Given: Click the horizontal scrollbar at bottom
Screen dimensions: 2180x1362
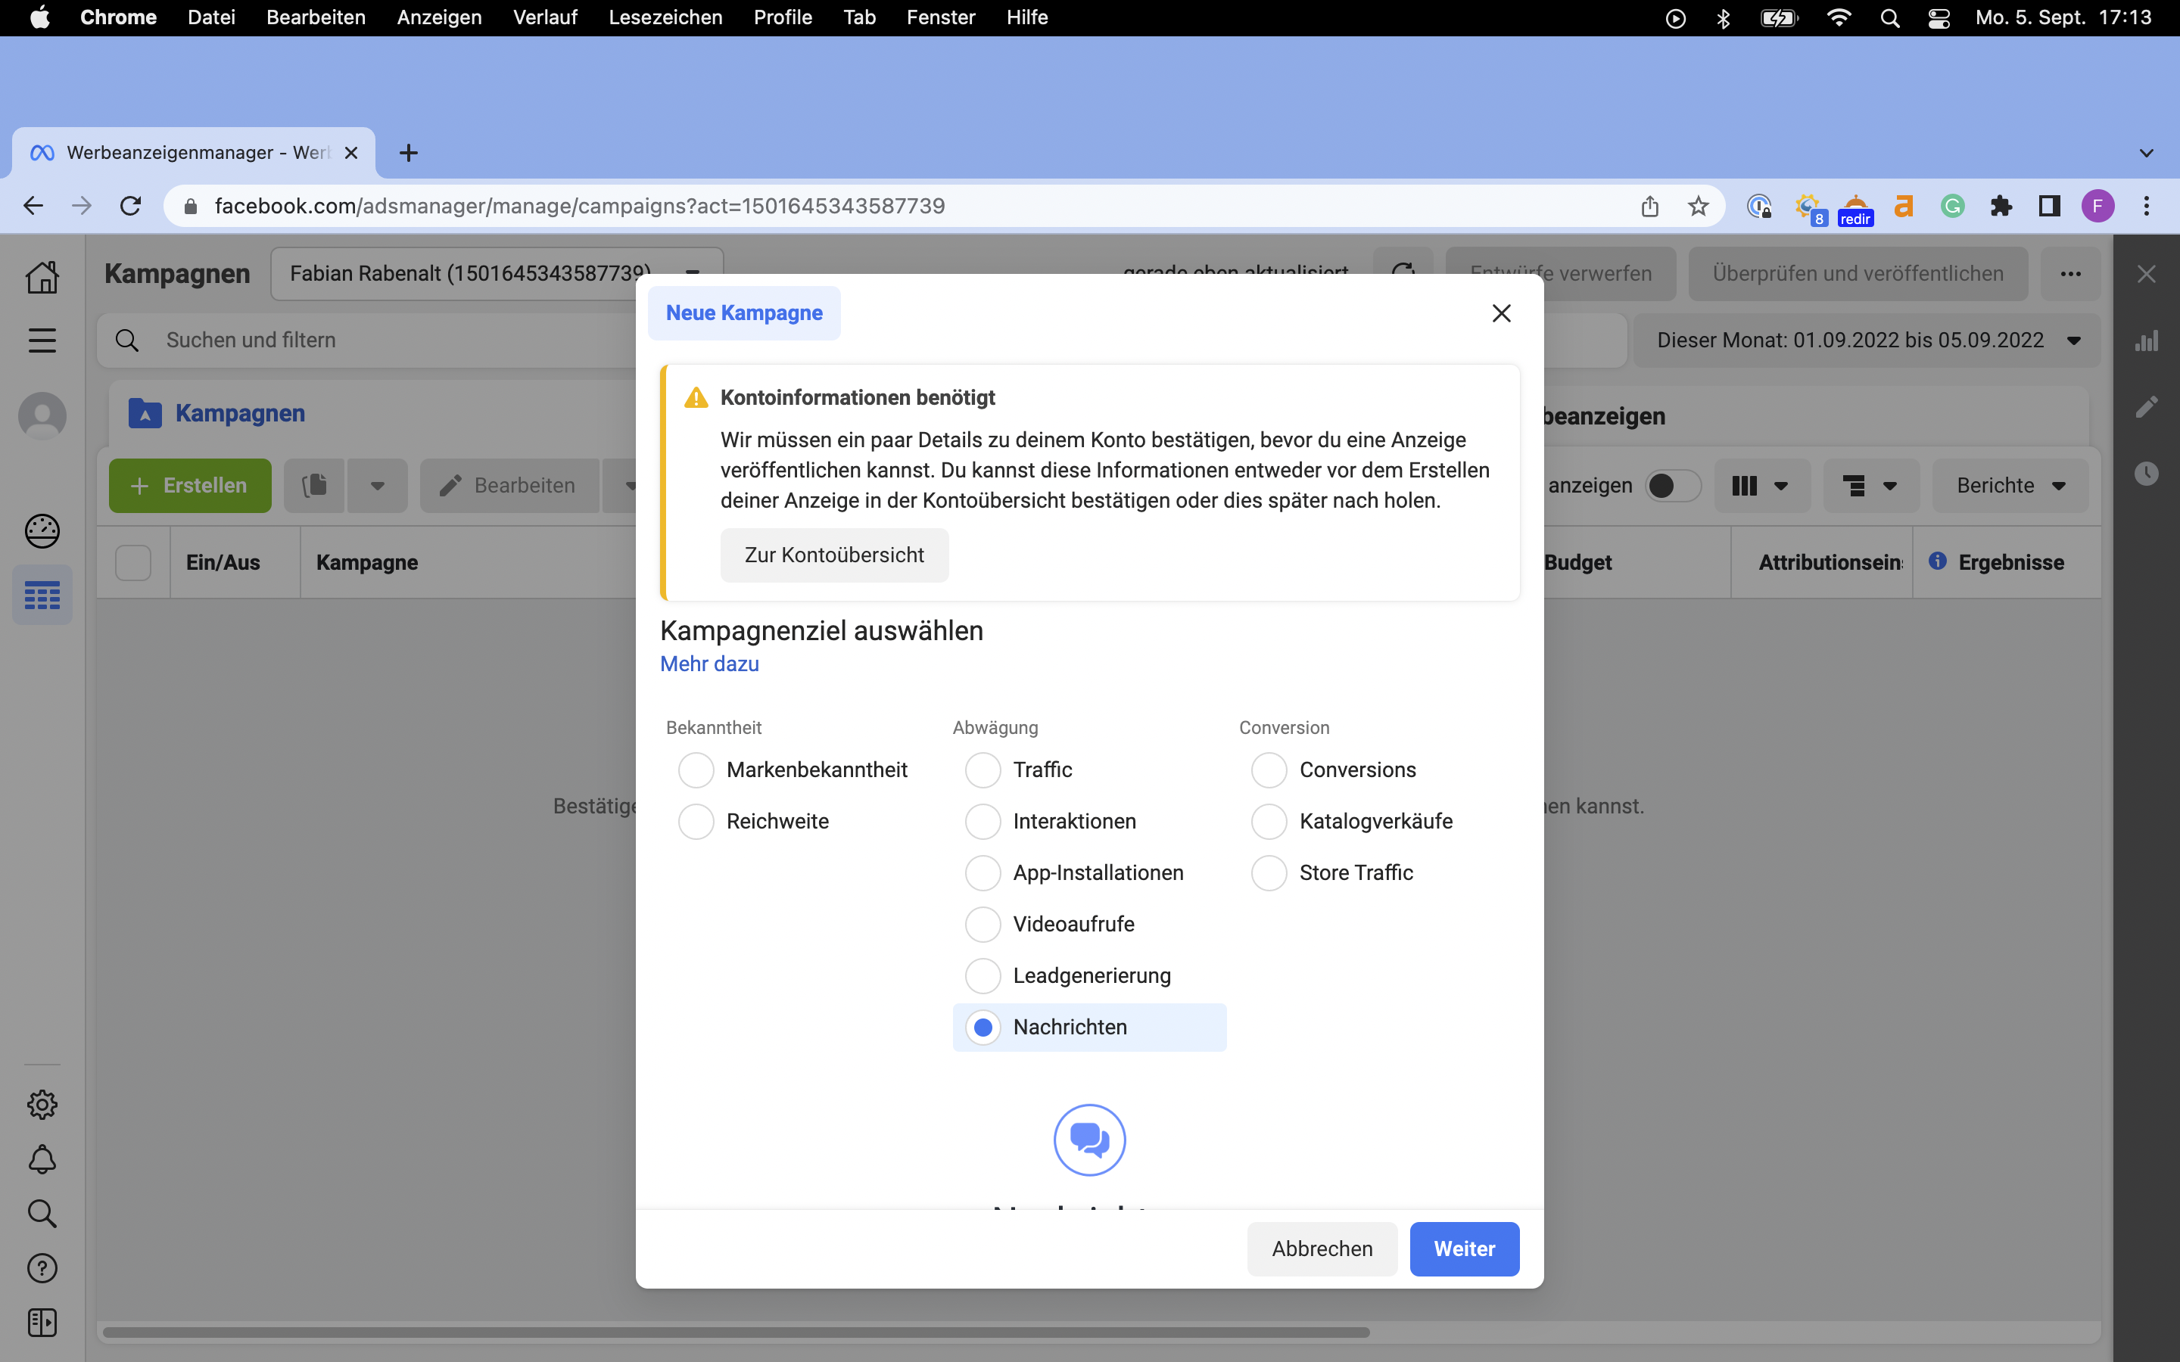Looking at the screenshot, I should 735,1332.
